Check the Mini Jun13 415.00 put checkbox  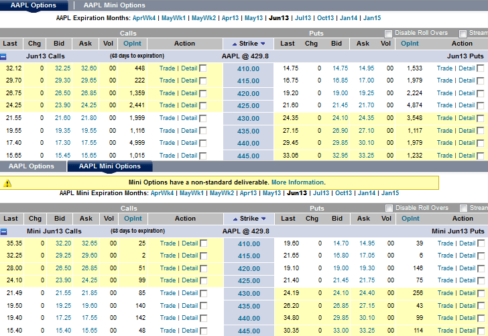click(x=481, y=256)
